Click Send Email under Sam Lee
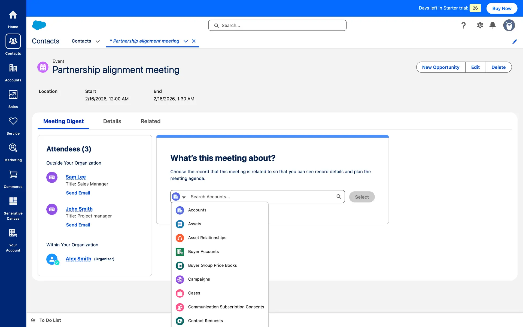Screen dimensions: 523x327 pos(78,193)
